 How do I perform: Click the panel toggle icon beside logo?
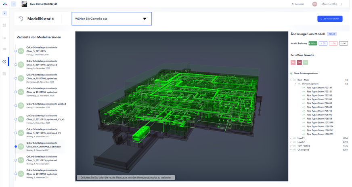pyautogui.click(x=14, y=4)
